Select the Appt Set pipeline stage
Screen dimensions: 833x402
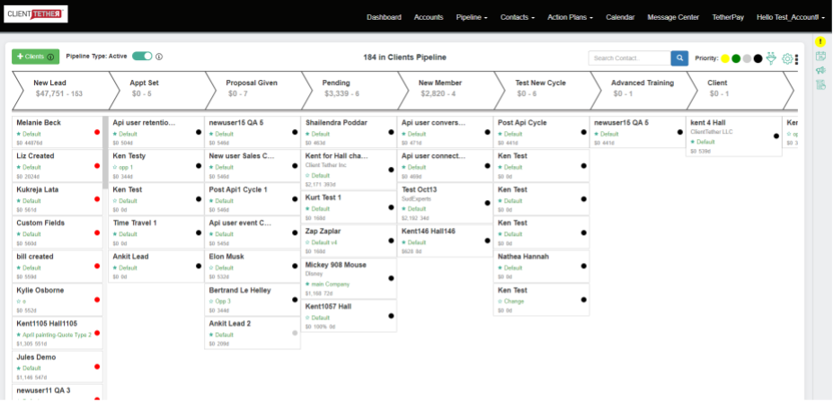pyautogui.click(x=156, y=91)
